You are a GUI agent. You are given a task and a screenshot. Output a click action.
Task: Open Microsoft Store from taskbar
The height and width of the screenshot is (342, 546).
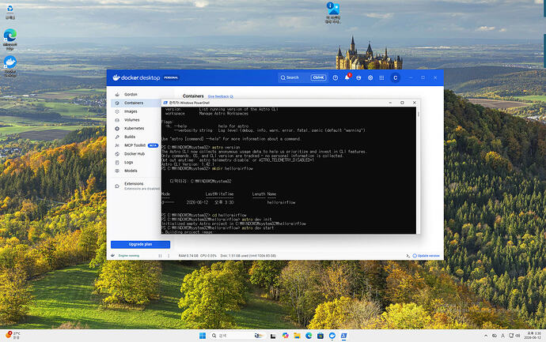(320, 336)
